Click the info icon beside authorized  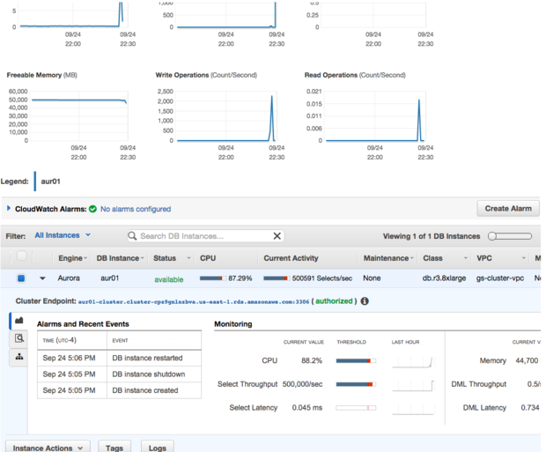click(x=365, y=301)
